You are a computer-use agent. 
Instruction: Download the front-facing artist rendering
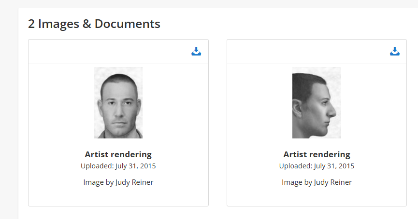click(196, 52)
